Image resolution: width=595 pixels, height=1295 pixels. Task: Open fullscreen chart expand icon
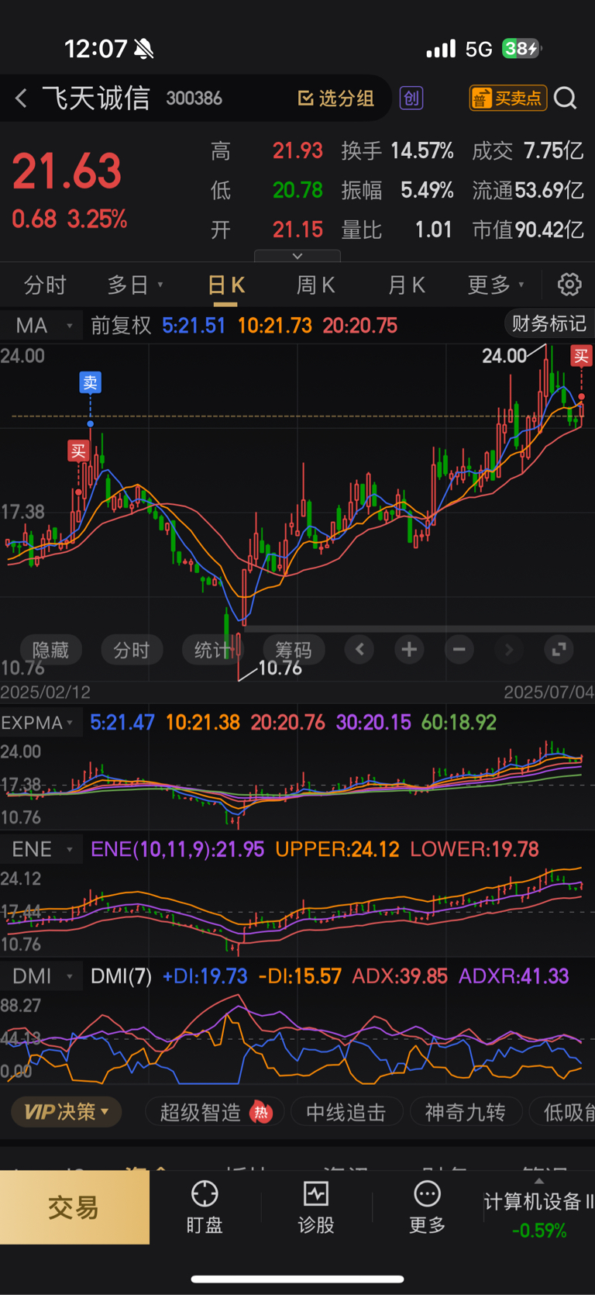coord(559,649)
